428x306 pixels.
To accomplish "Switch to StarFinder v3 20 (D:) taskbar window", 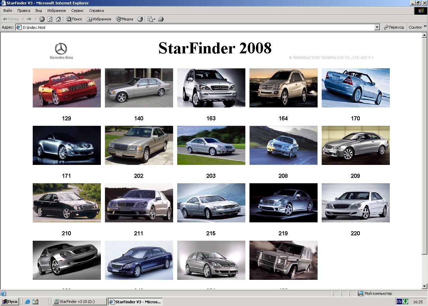I will [79, 302].
